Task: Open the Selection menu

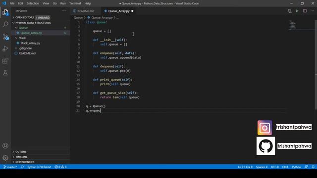Action: coord(33,3)
